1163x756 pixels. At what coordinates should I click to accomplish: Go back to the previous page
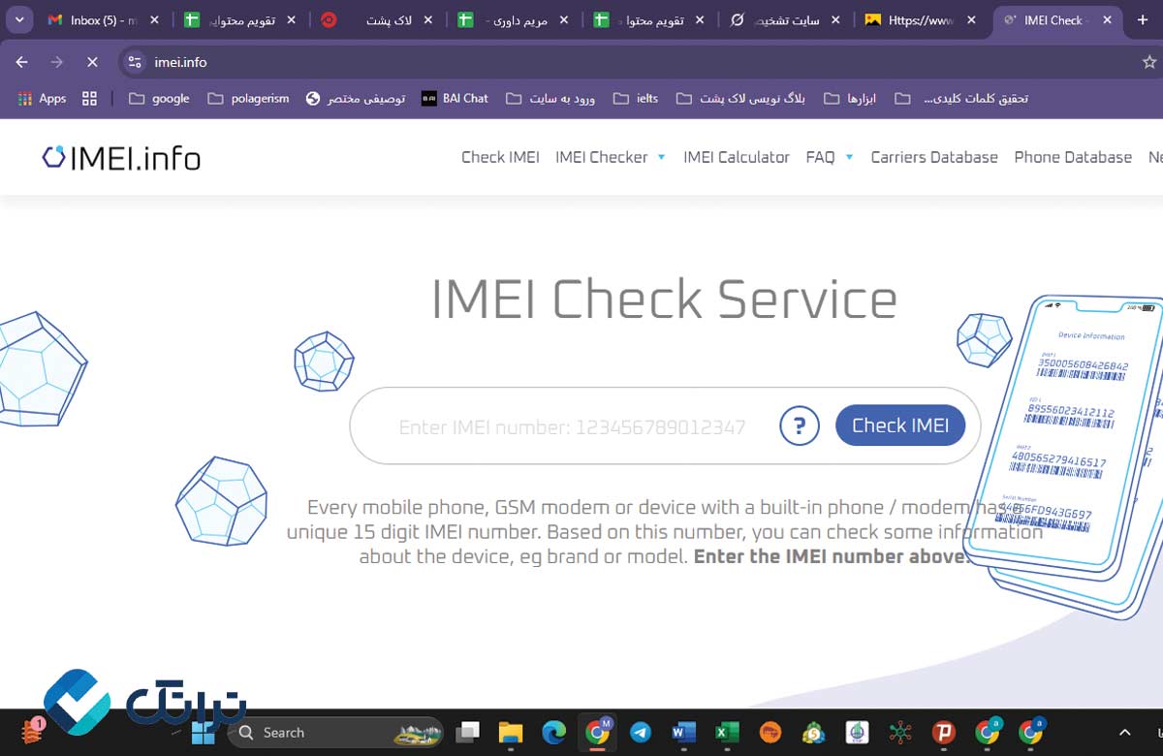click(x=21, y=62)
